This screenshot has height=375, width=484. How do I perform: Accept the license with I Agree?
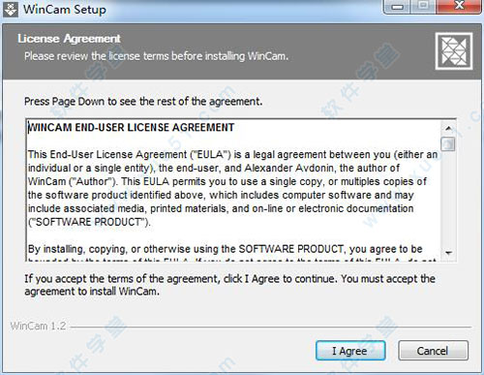coord(350,351)
